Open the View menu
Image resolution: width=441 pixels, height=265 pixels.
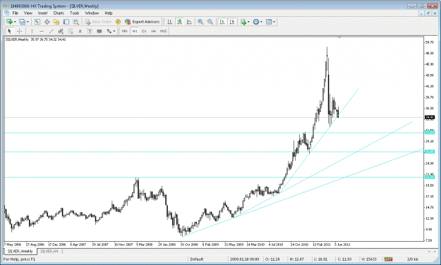(x=28, y=13)
